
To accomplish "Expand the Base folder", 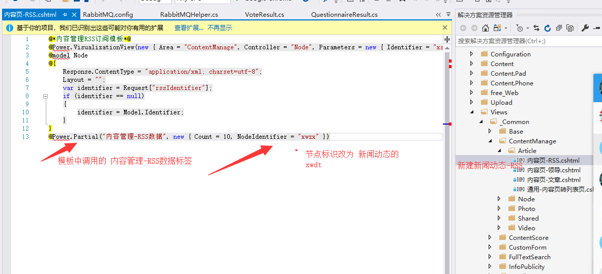I will pyautogui.click(x=490, y=131).
